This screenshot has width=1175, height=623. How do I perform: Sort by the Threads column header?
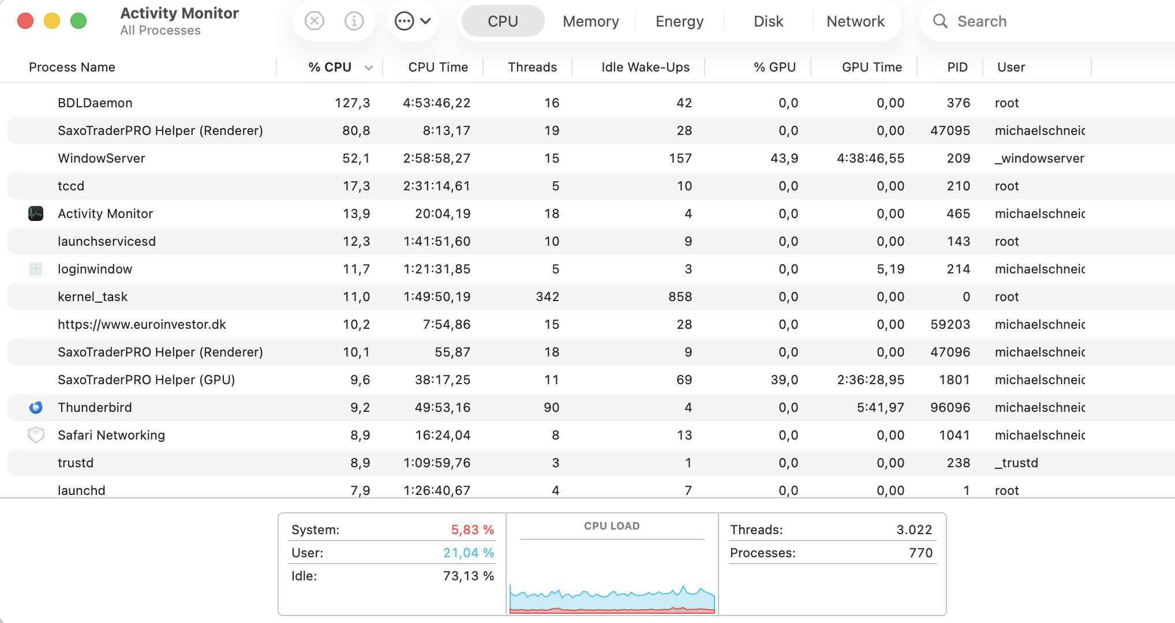click(532, 67)
